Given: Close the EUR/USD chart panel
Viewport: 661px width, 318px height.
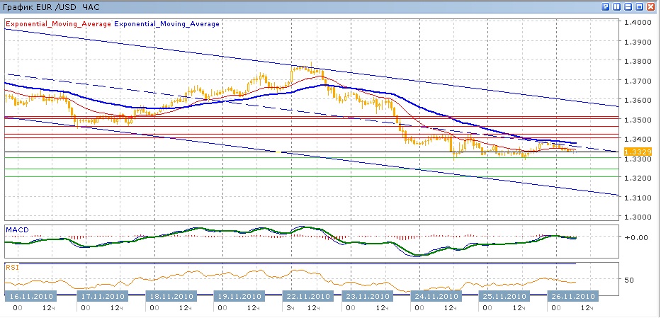Looking at the screenshot, I should coord(650,6).
